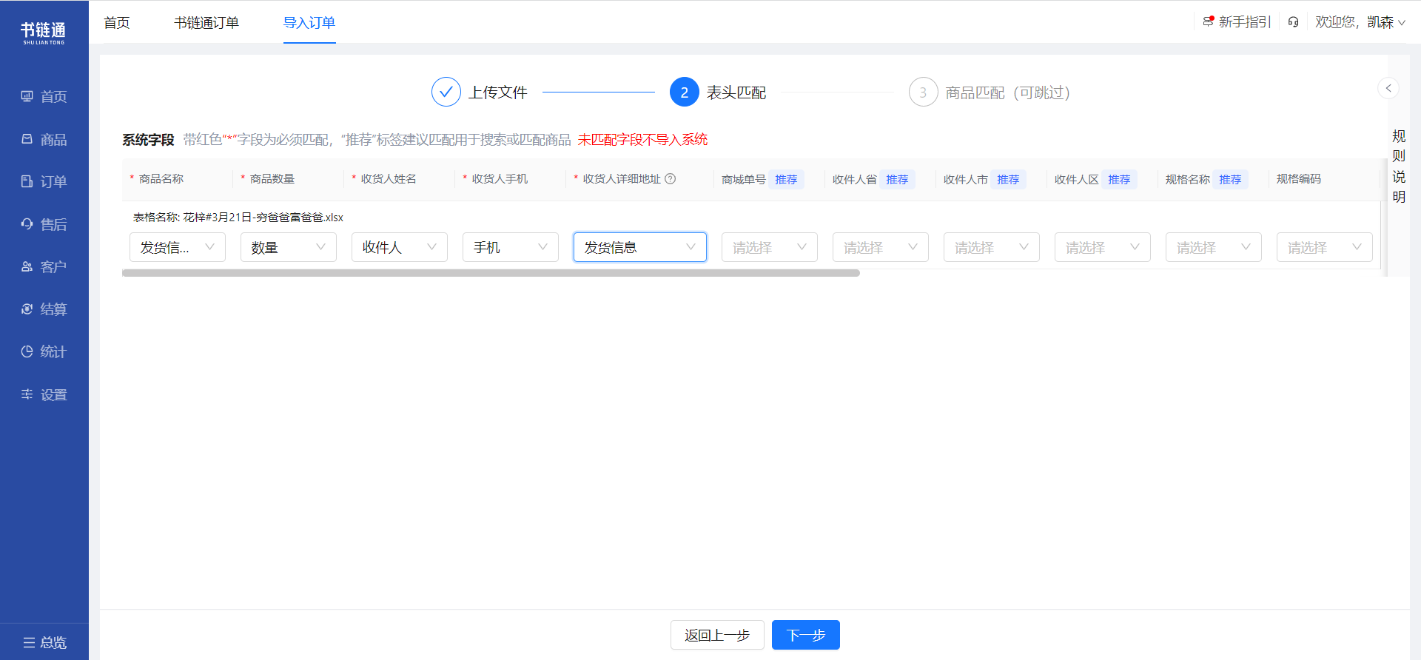Toggle the 总览 menu at sidebar bottom
Image resolution: width=1421 pixels, height=660 pixels.
point(44,642)
